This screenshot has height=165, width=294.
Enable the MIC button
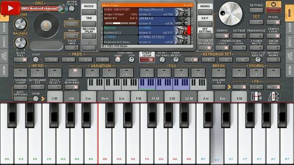point(72,24)
